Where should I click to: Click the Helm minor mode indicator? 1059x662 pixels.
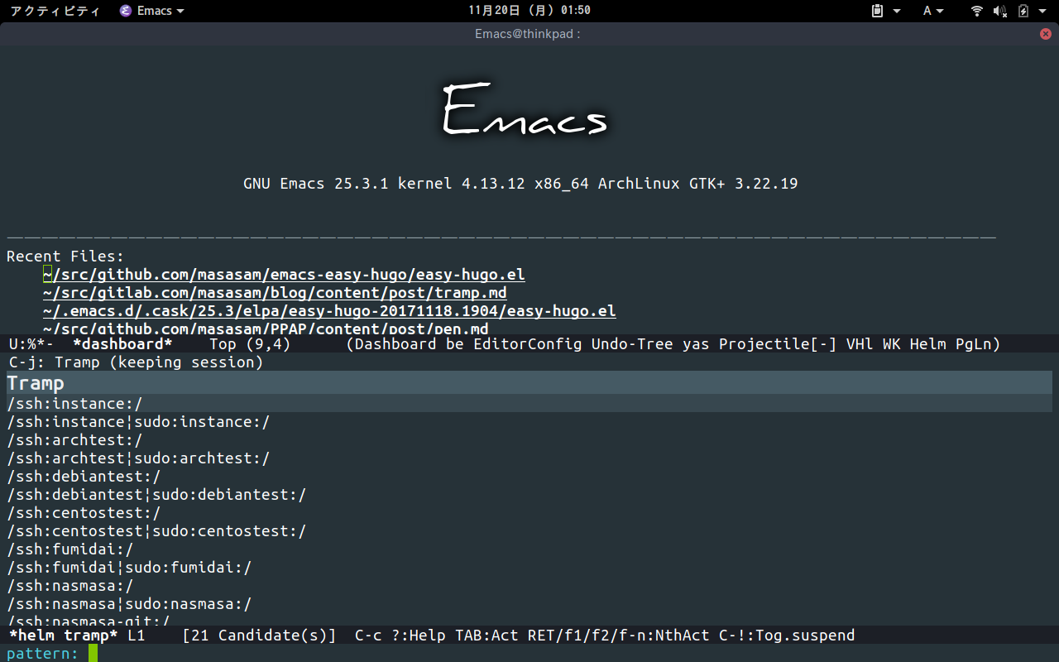(x=927, y=343)
